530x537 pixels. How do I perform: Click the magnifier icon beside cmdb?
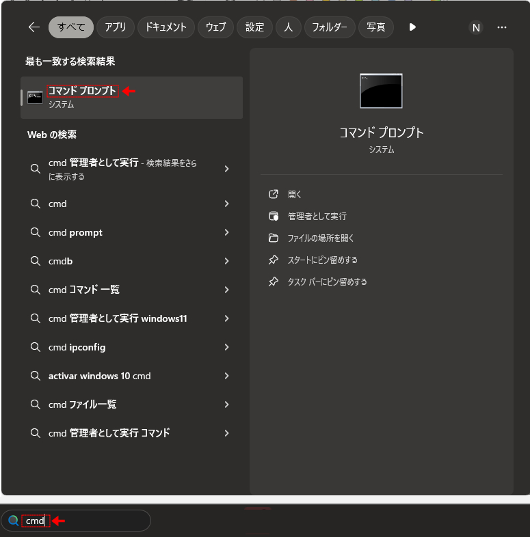36,261
